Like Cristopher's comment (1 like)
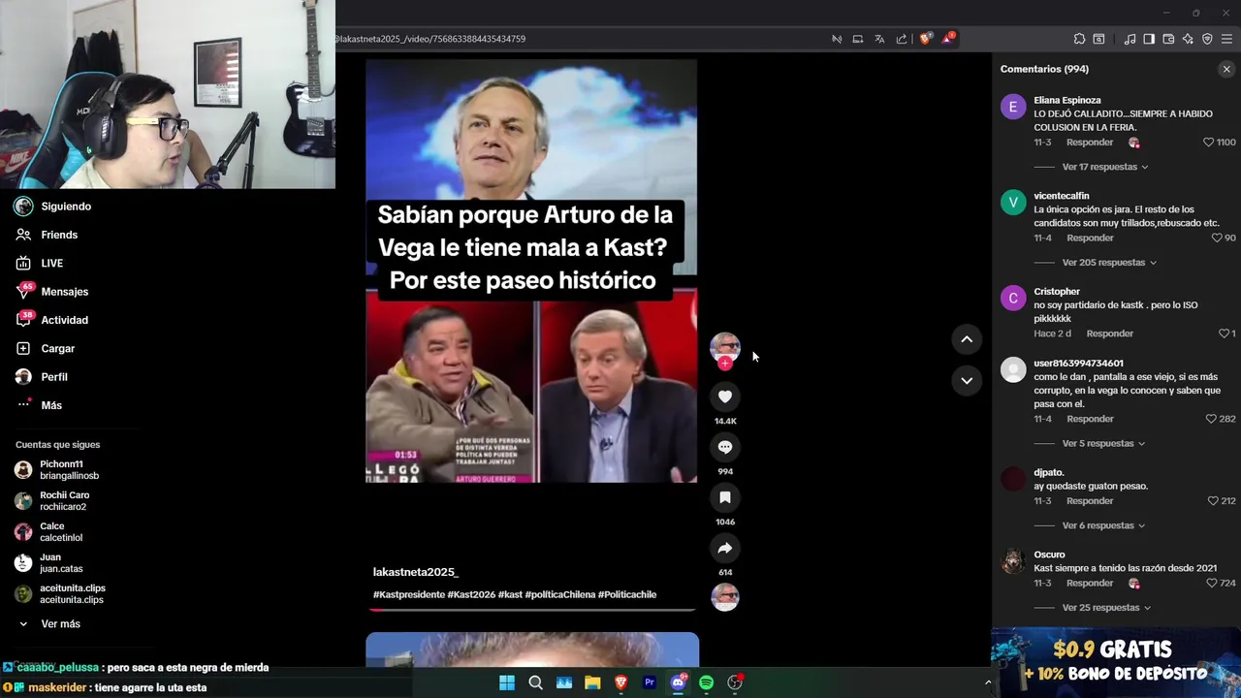This screenshot has width=1241, height=698. (x=1224, y=333)
